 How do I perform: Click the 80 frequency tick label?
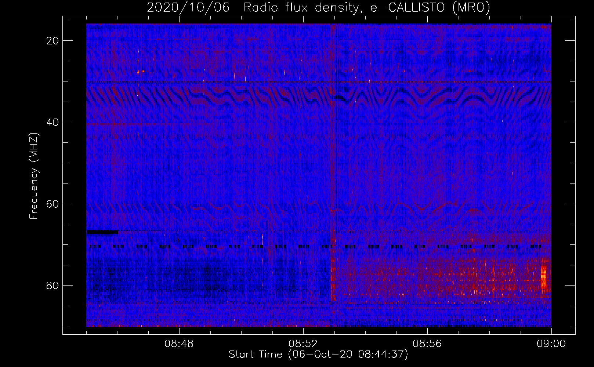point(53,285)
